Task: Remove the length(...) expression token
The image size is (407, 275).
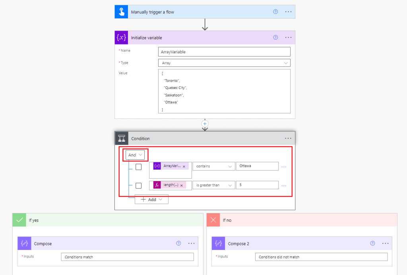Action: coord(181,186)
